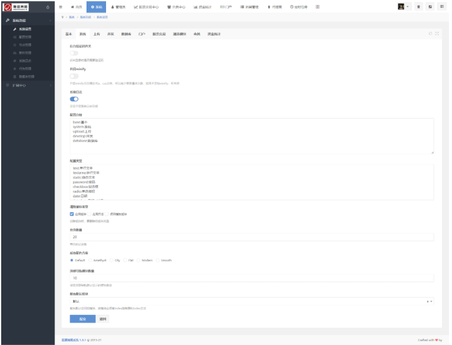
Task: Disable the 系统日志 toggle switch
Action: pyautogui.click(x=74, y=99)
